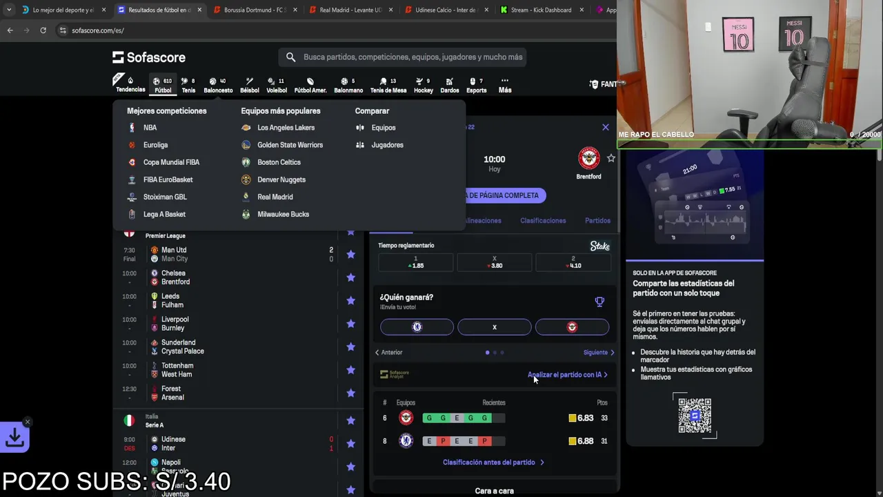Open Lega A Basket competition
The width and height of the screenshot is (883, 497).
[x=164, y=214]
